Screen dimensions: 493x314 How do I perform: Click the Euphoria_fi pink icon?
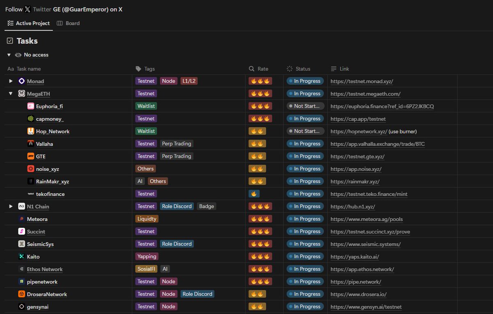click(x=31, y=106)
